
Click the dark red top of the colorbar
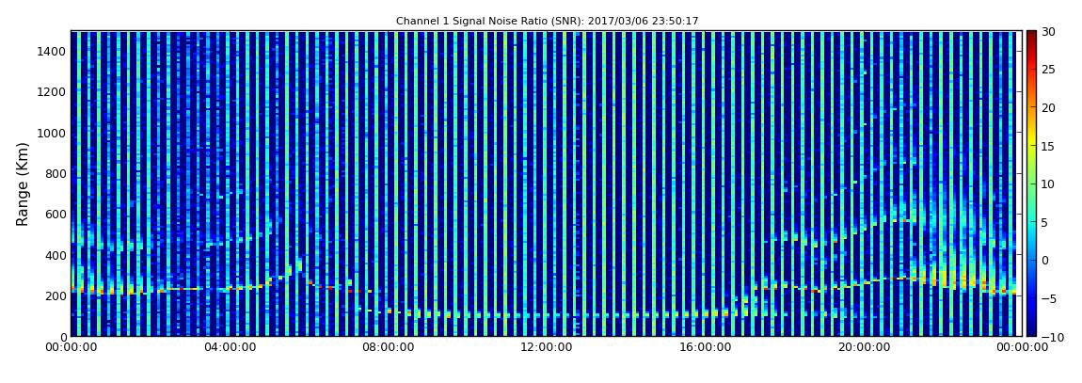pos(1031,36)
